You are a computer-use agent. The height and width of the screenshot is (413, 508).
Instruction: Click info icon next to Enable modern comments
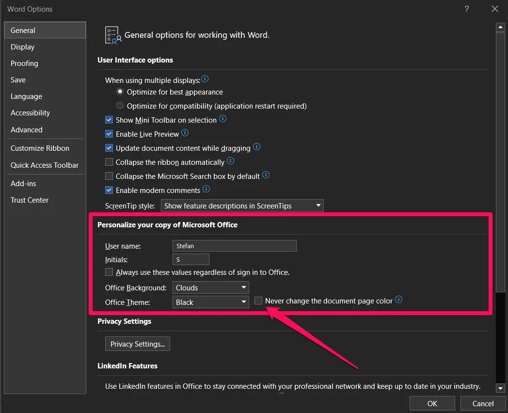pos(206,189)
